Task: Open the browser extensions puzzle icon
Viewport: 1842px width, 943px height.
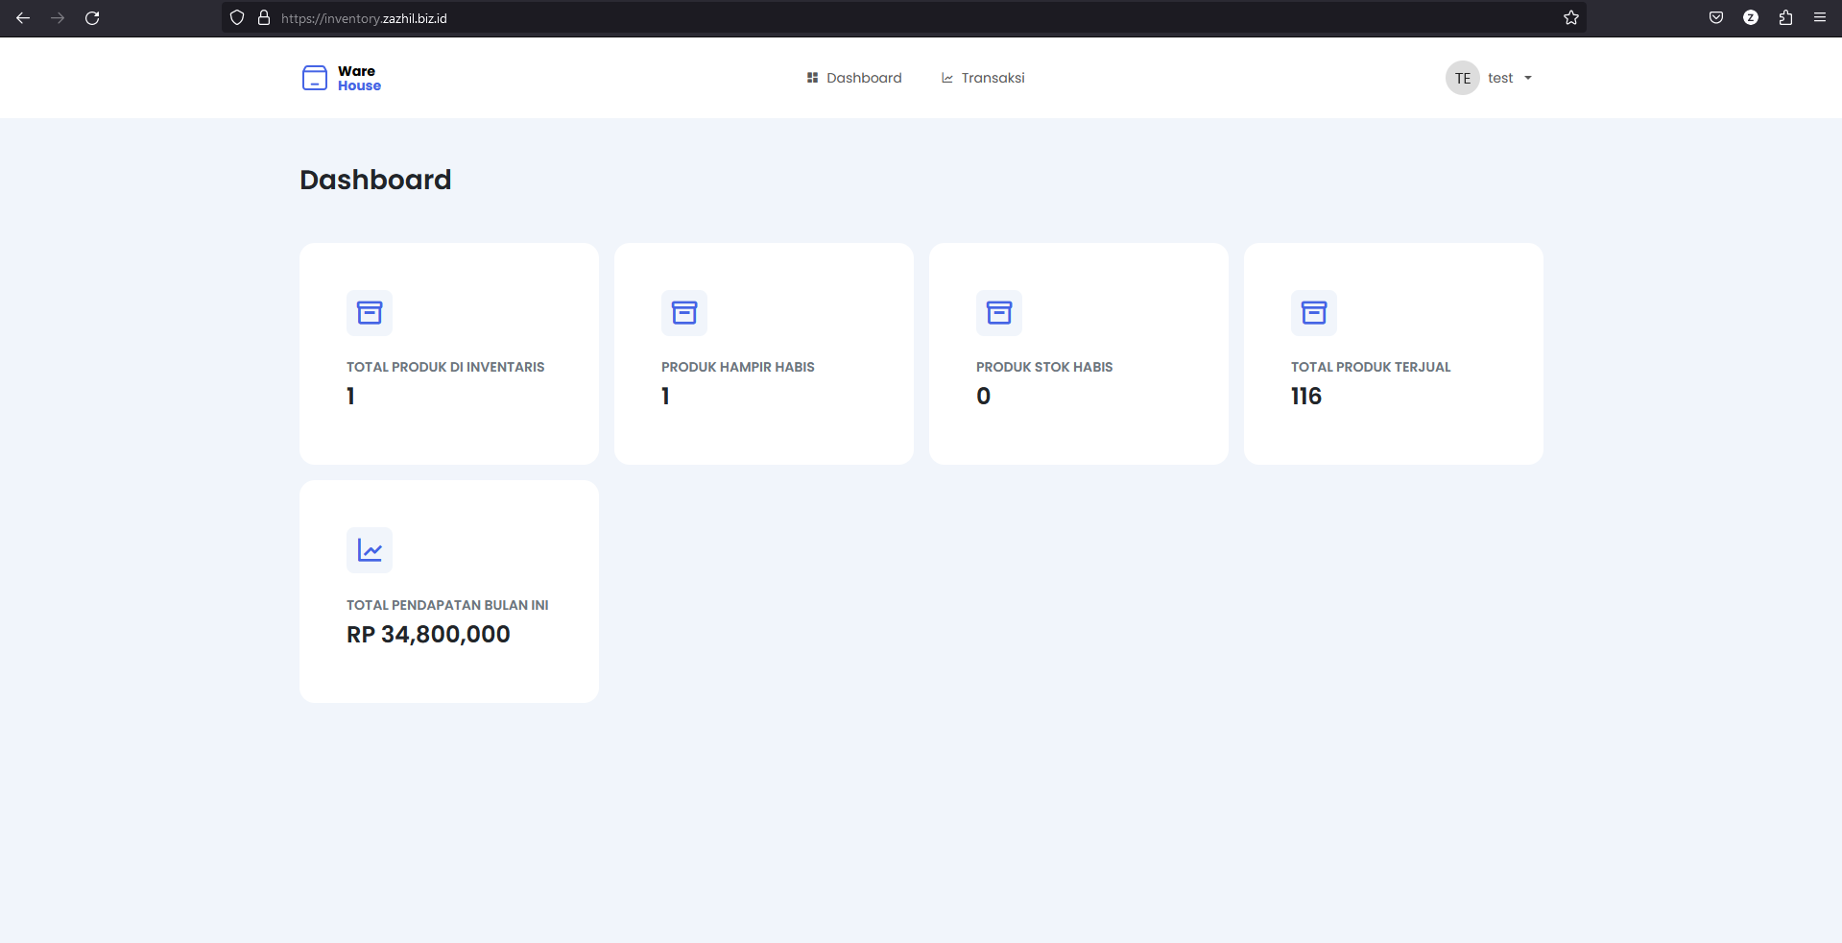Action: coord(1785,18)
